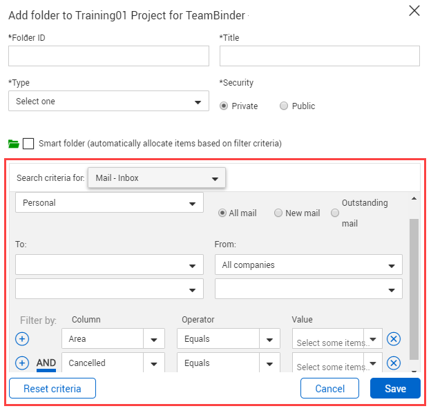The width and height of the screenshot is (431, 413).
Task: Click the 'Value' header label
Action: (x=302, y=319)
